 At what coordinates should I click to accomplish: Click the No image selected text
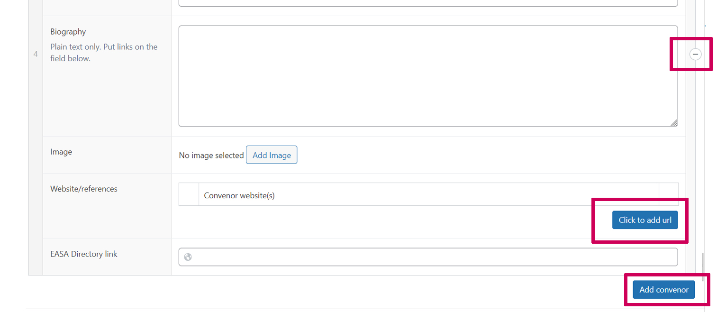coord(211,156)
